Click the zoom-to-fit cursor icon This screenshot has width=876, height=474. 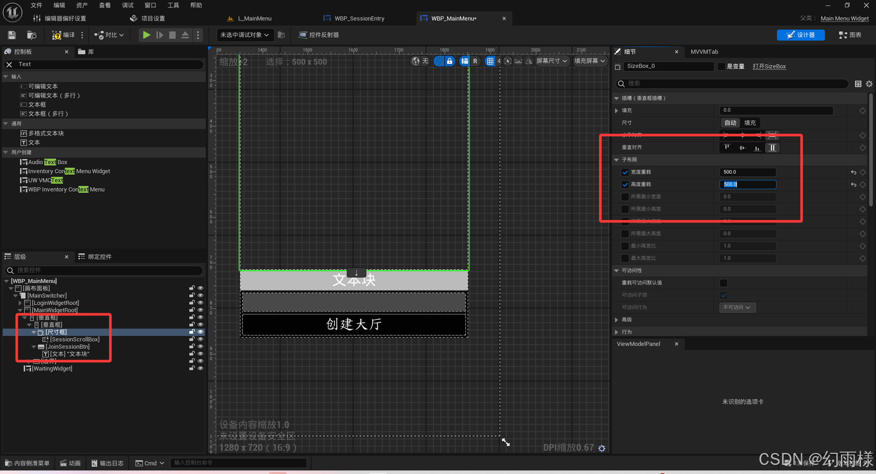pos(508,61)
